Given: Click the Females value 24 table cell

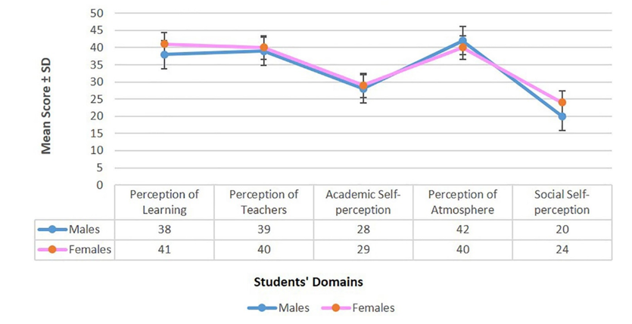Looking at the screenshot, I should click(x=561, y=250).
